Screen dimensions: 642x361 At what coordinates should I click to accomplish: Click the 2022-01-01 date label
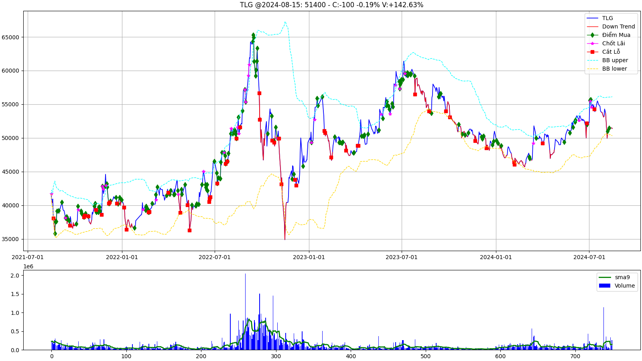[x=122, y=257]
